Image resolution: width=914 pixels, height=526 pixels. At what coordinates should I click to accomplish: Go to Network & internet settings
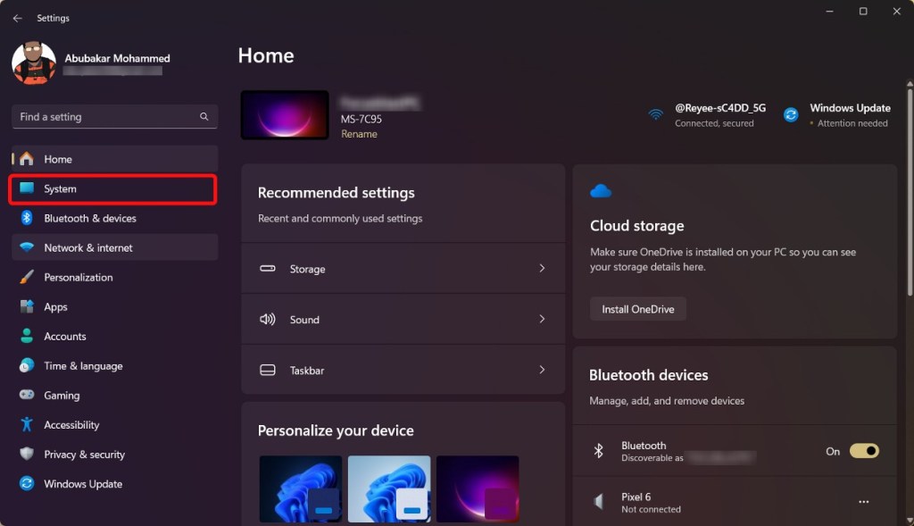[x=115, y=247]
